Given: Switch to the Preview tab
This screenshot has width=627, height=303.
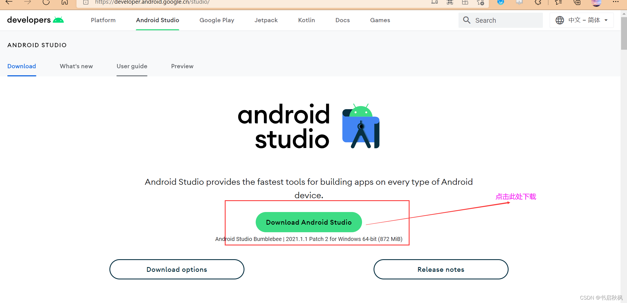Looking at the screenshot, I should pos(182,66).
